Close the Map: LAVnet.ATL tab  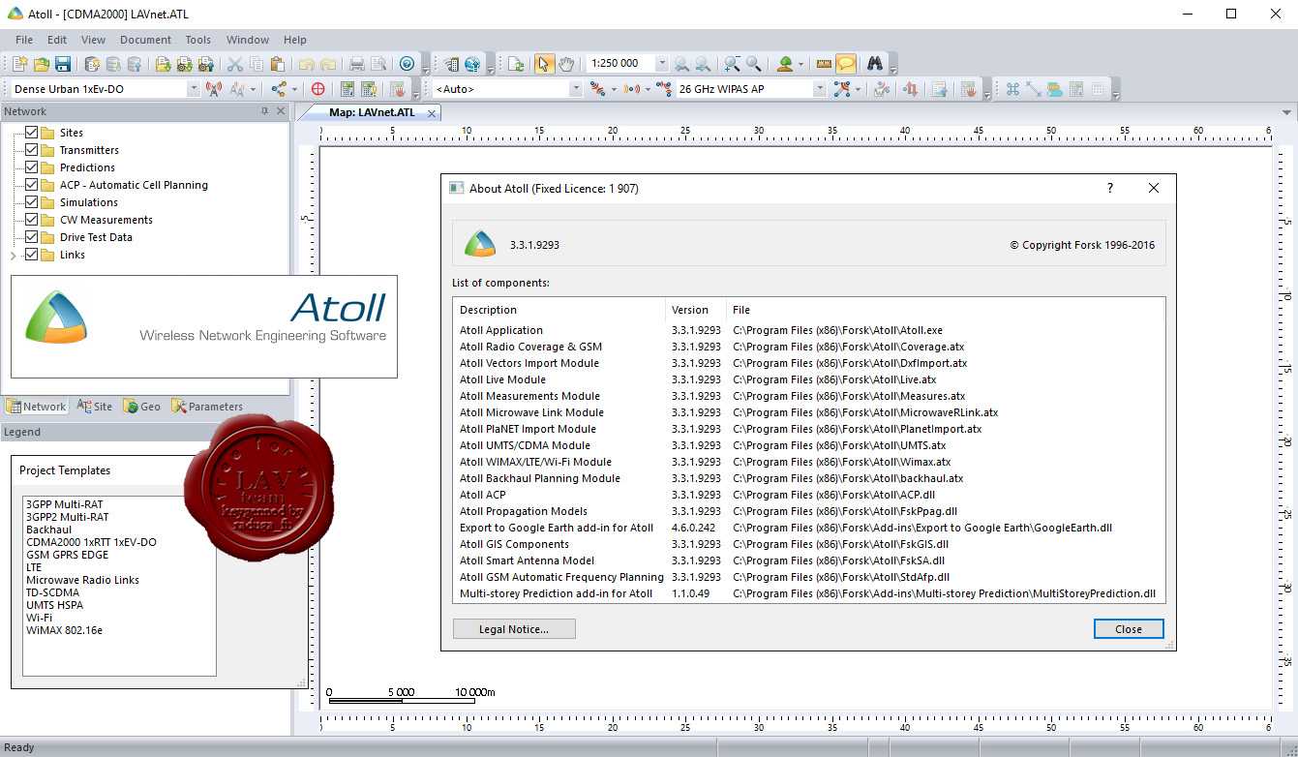point(432,113)
